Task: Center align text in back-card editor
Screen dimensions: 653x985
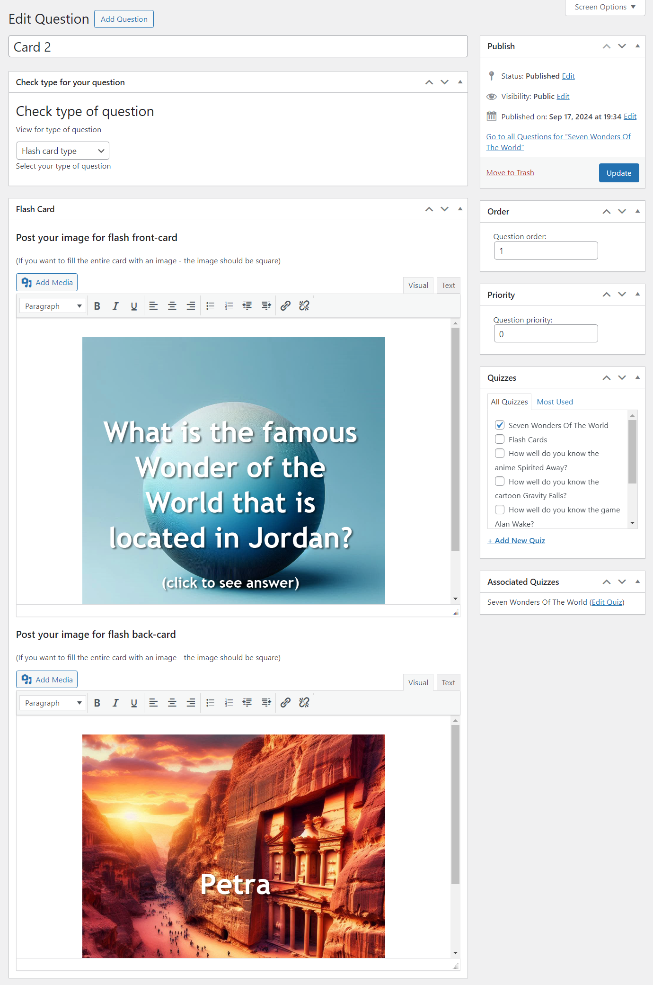Action: (x=172, y=703)
